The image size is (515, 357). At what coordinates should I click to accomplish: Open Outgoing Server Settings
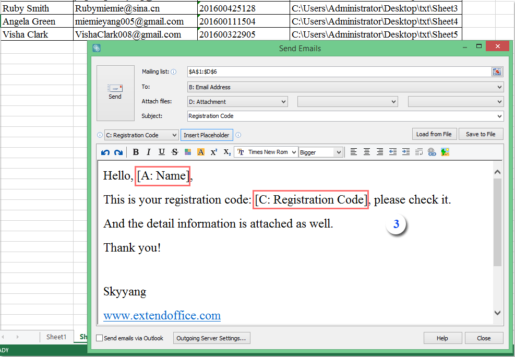point(211,338)
